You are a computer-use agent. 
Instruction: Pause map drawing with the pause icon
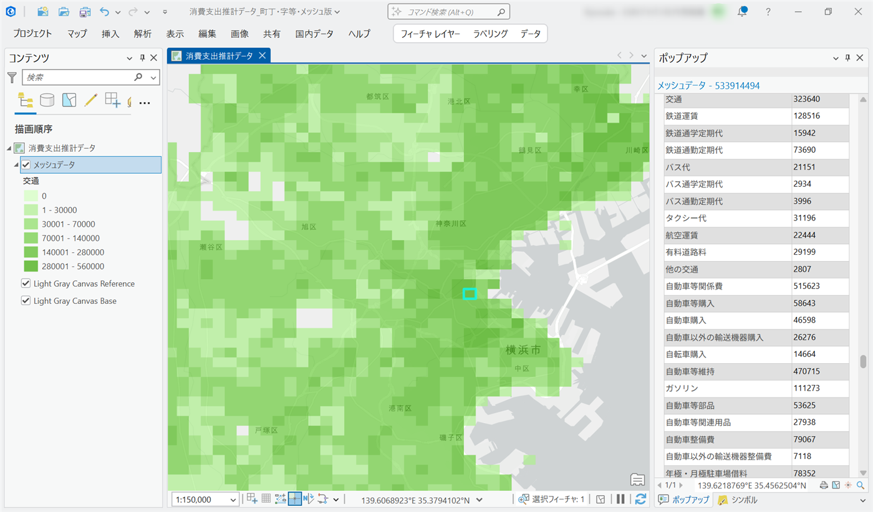point(620,499)
